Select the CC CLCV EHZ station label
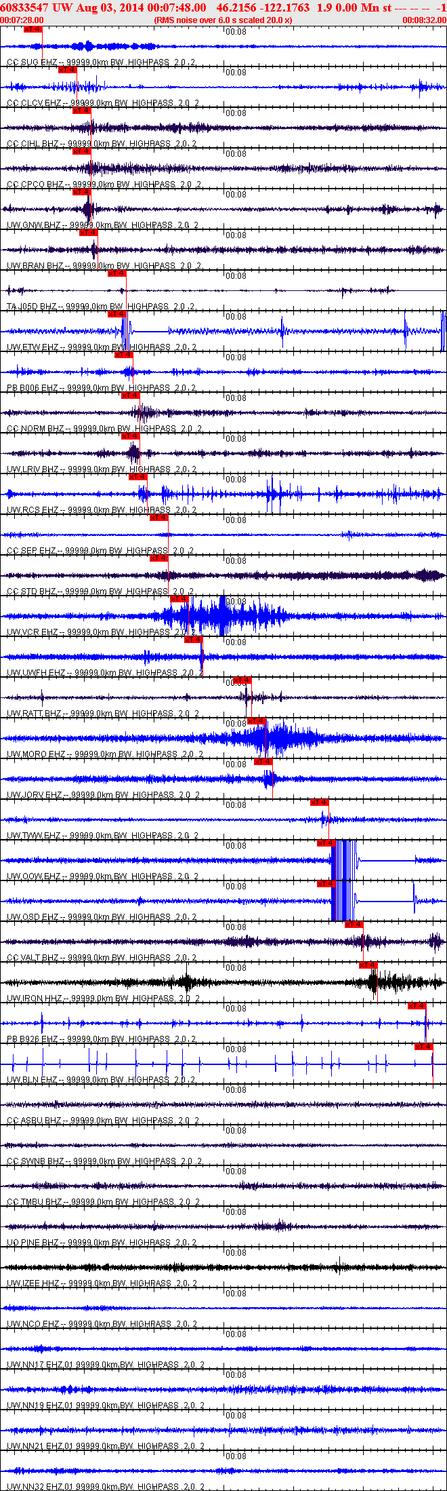This screenshot has width=447, height=1491. point(103,103)
